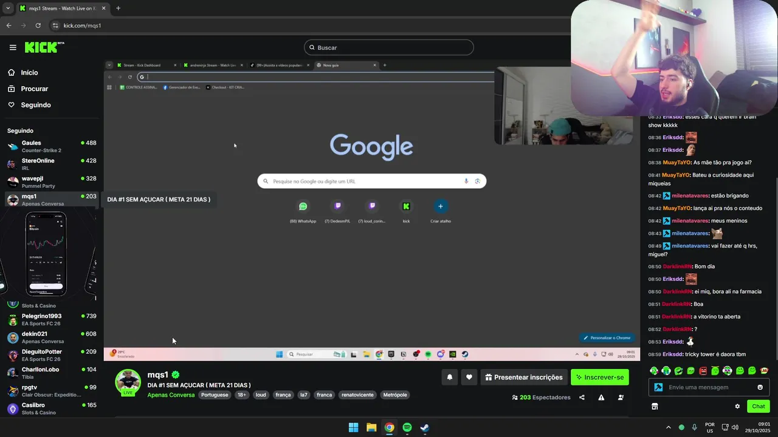The image size is (778, 437).
Task: Click the renatovicente tag
Action: [357, 395]
